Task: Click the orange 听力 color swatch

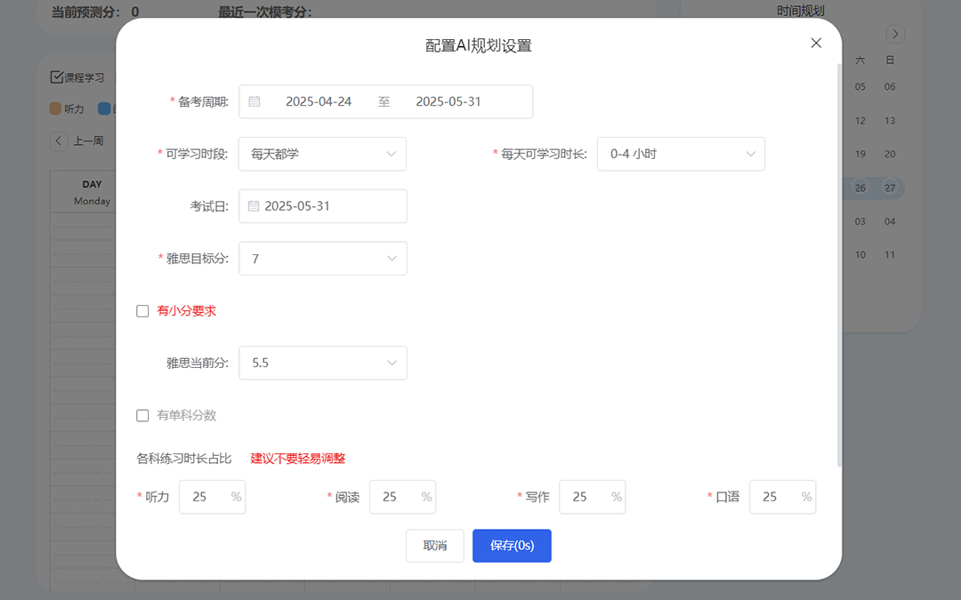Action: (55, 108)
